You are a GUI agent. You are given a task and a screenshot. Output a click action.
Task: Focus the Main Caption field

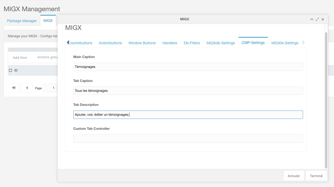(188, 67)
